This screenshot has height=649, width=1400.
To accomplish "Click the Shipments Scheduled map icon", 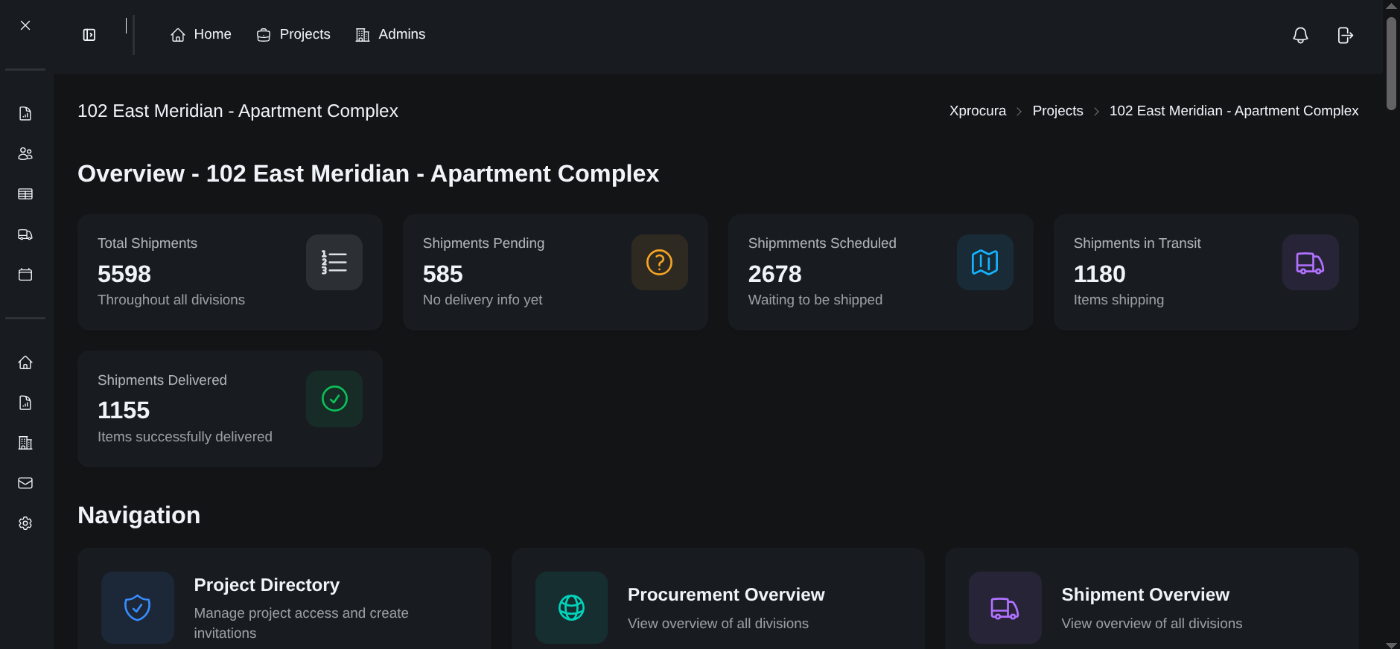I will click(x=985, y=263).
